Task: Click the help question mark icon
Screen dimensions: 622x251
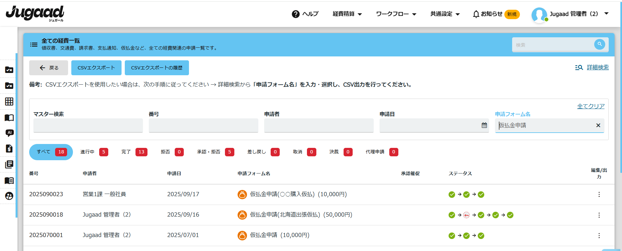Action: tap(296, 14)
